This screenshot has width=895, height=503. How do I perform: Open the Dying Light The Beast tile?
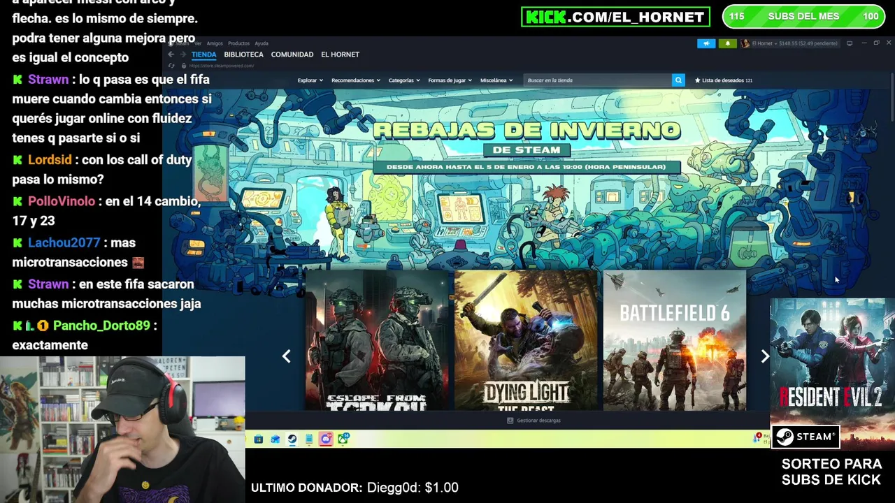coord(526,340)
